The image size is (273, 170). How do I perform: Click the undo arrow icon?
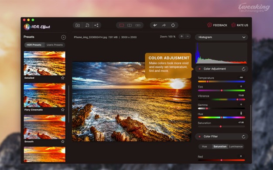[155, 25]
